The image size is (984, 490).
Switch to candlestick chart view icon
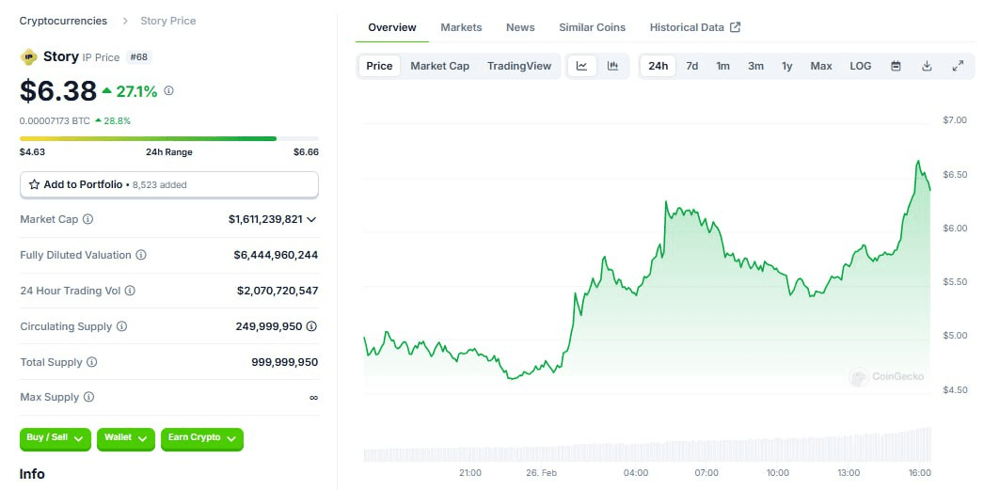[x=613, y=66]
